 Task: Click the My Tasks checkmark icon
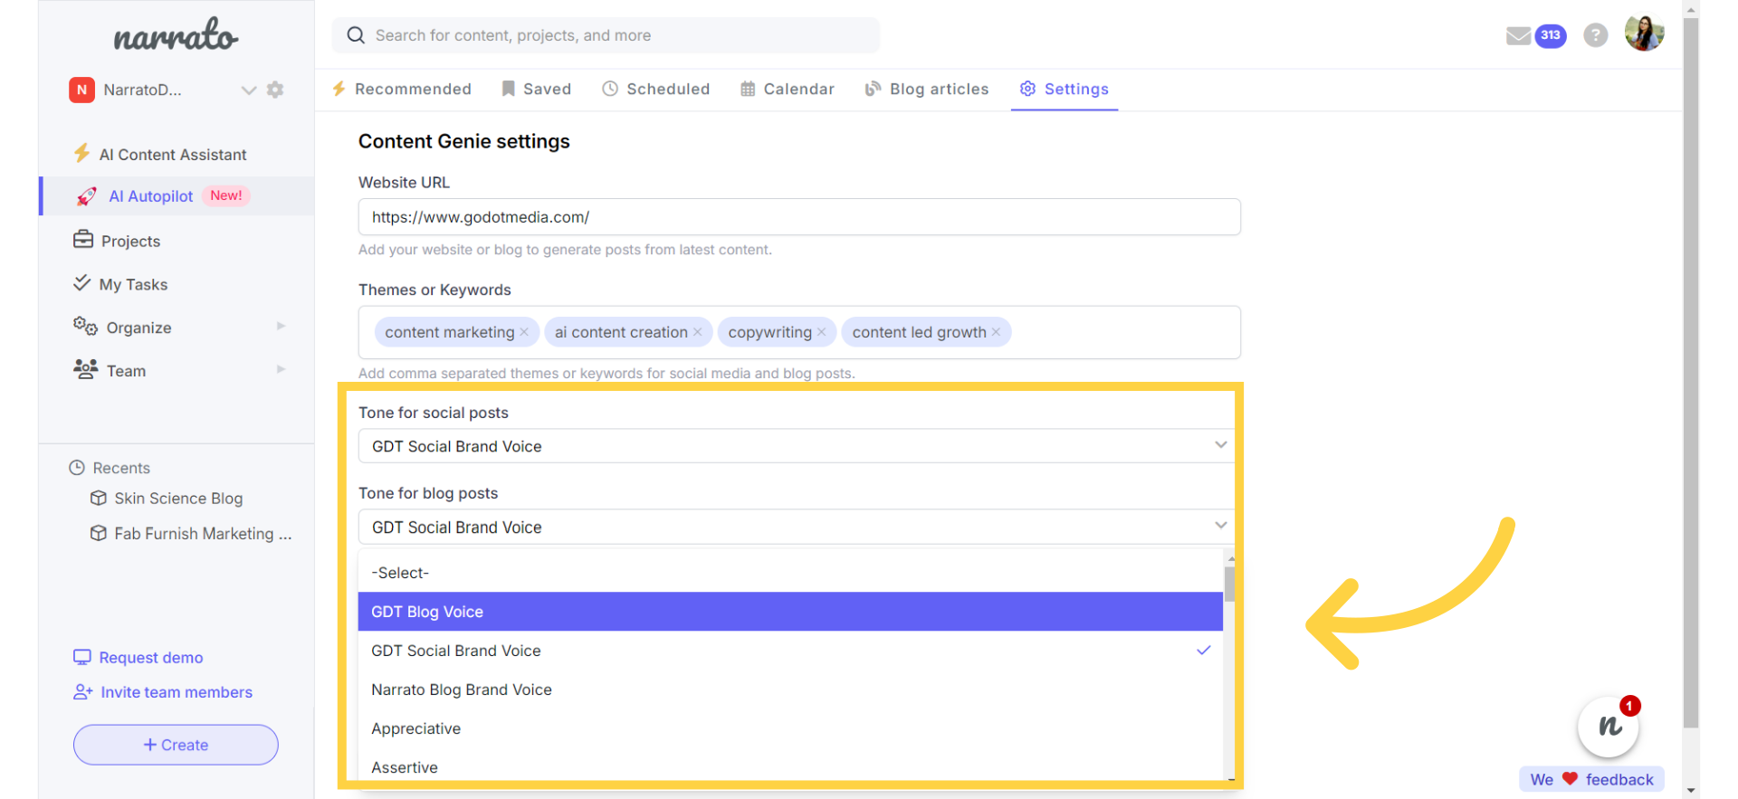click(x=81, y=283)
